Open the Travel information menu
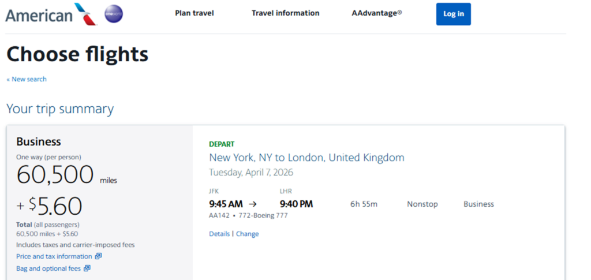 coord(285,13)
